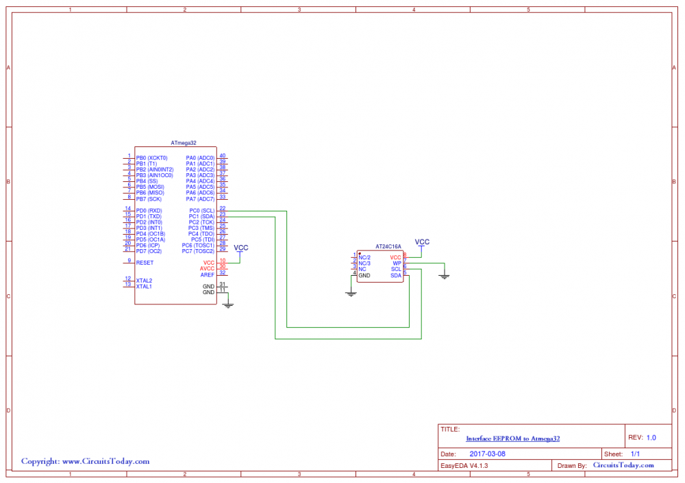Viewport: 685px width, 483px height.
Task: Click the PC1 (SDA) pin label
Action: coord(201,216)
